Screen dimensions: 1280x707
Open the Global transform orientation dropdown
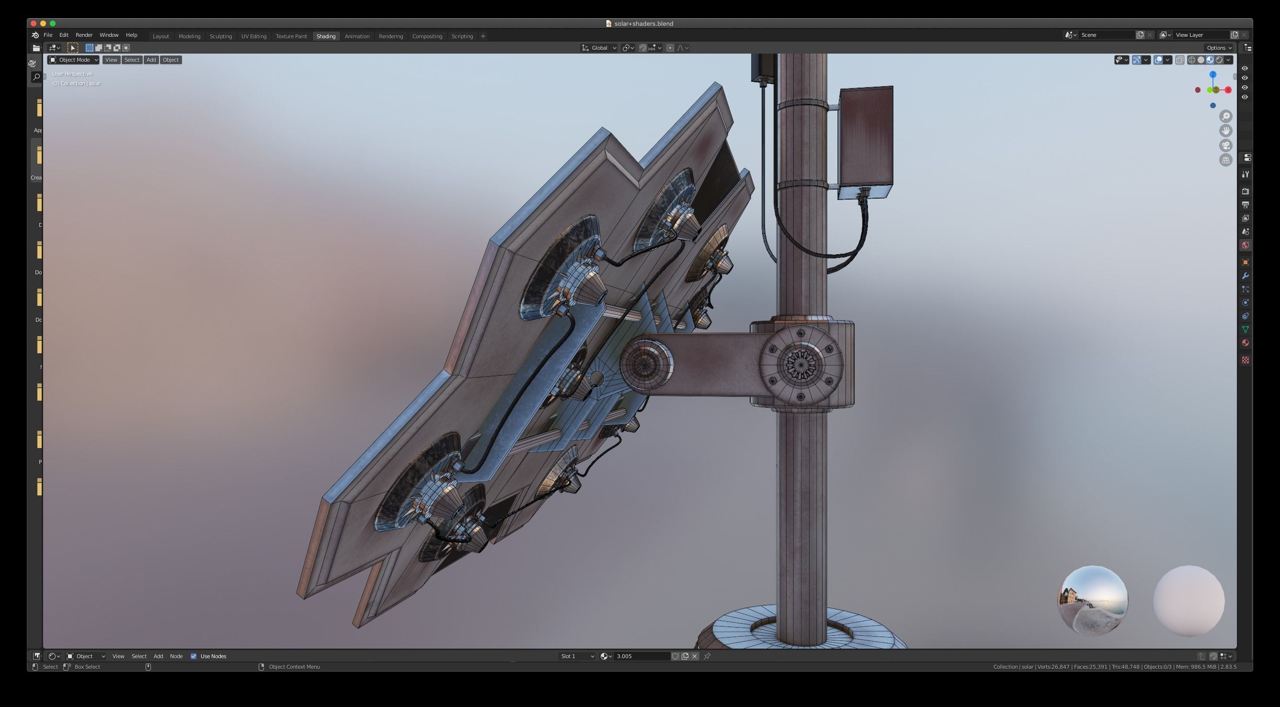tap(599, 48)
